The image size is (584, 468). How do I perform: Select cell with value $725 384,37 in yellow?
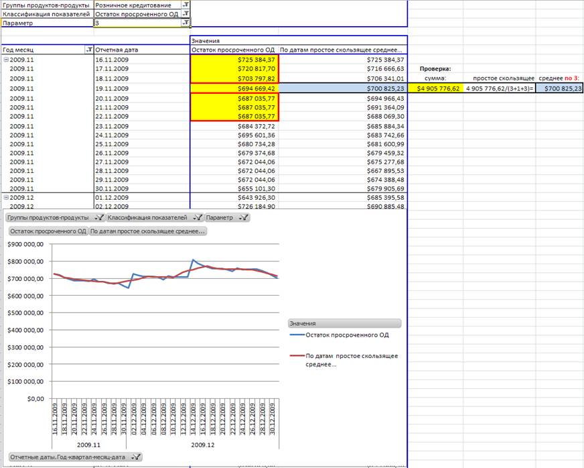(x=234, y=60)
